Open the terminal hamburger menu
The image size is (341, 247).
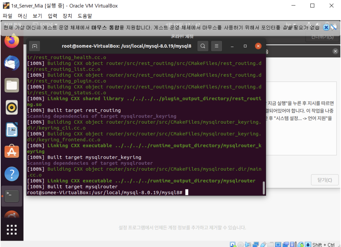(216, 46)
